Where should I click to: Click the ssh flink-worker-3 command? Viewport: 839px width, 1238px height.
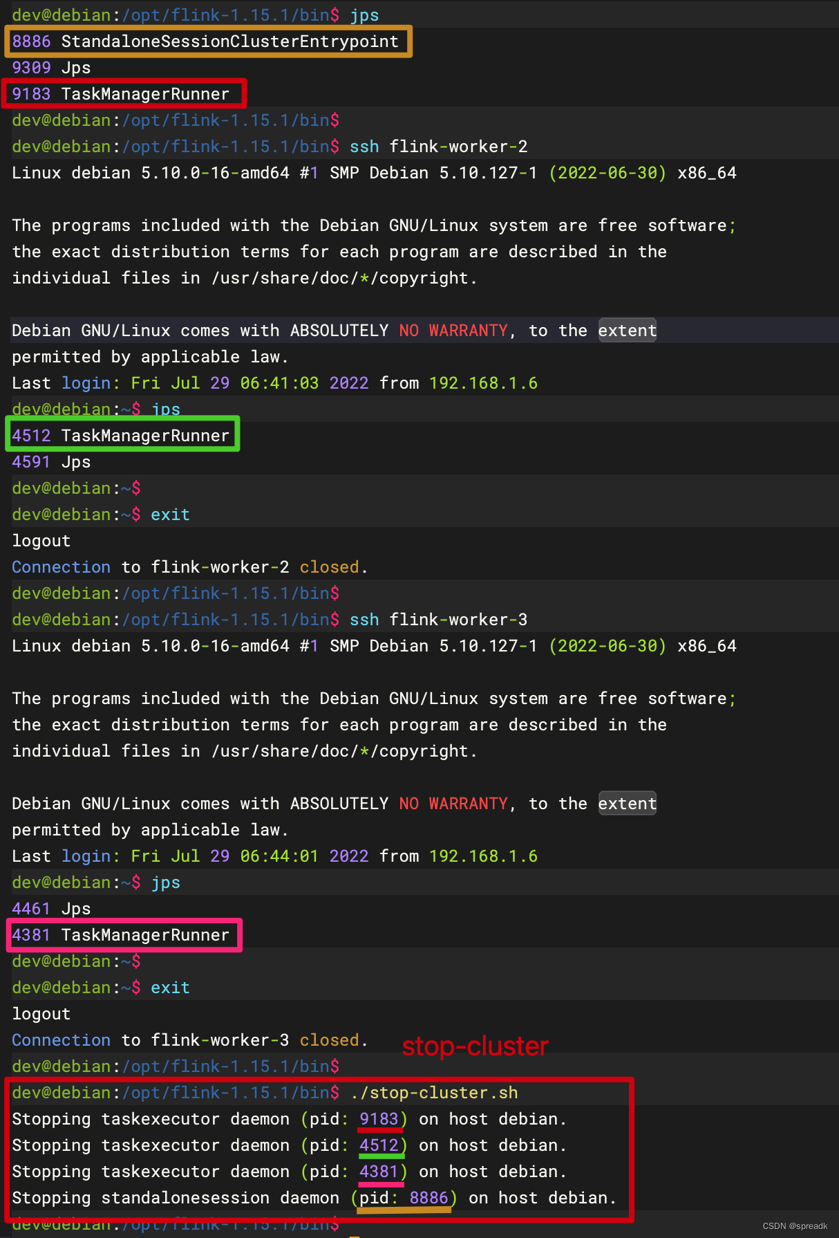tap(438, 620)
